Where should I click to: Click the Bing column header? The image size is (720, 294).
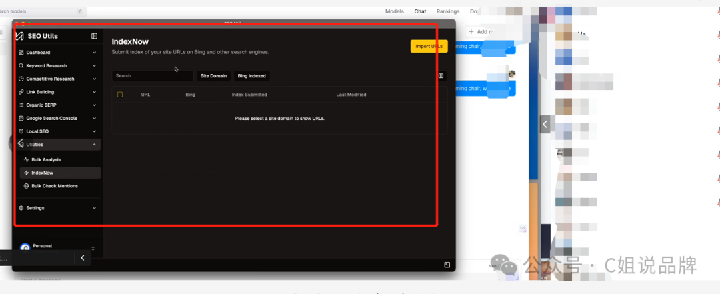[190, 95]
